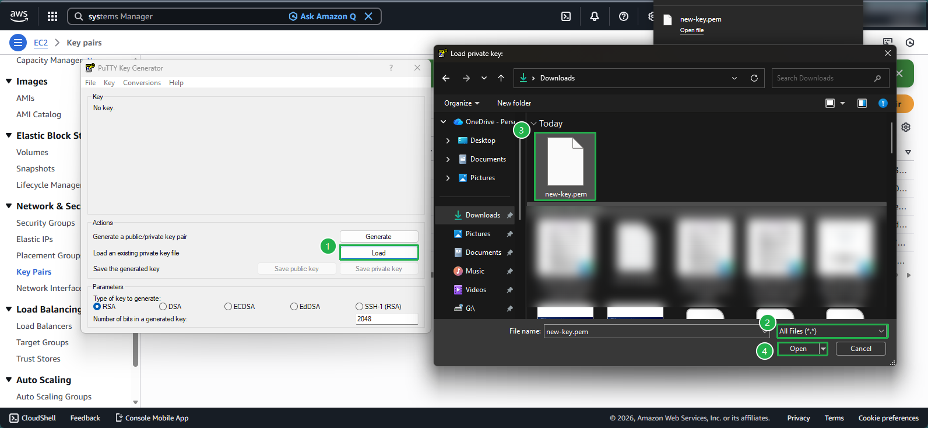This screenshot has width=928, height=428.
Task: Open the AWS services grid menu
Action: tap(52, 16)
